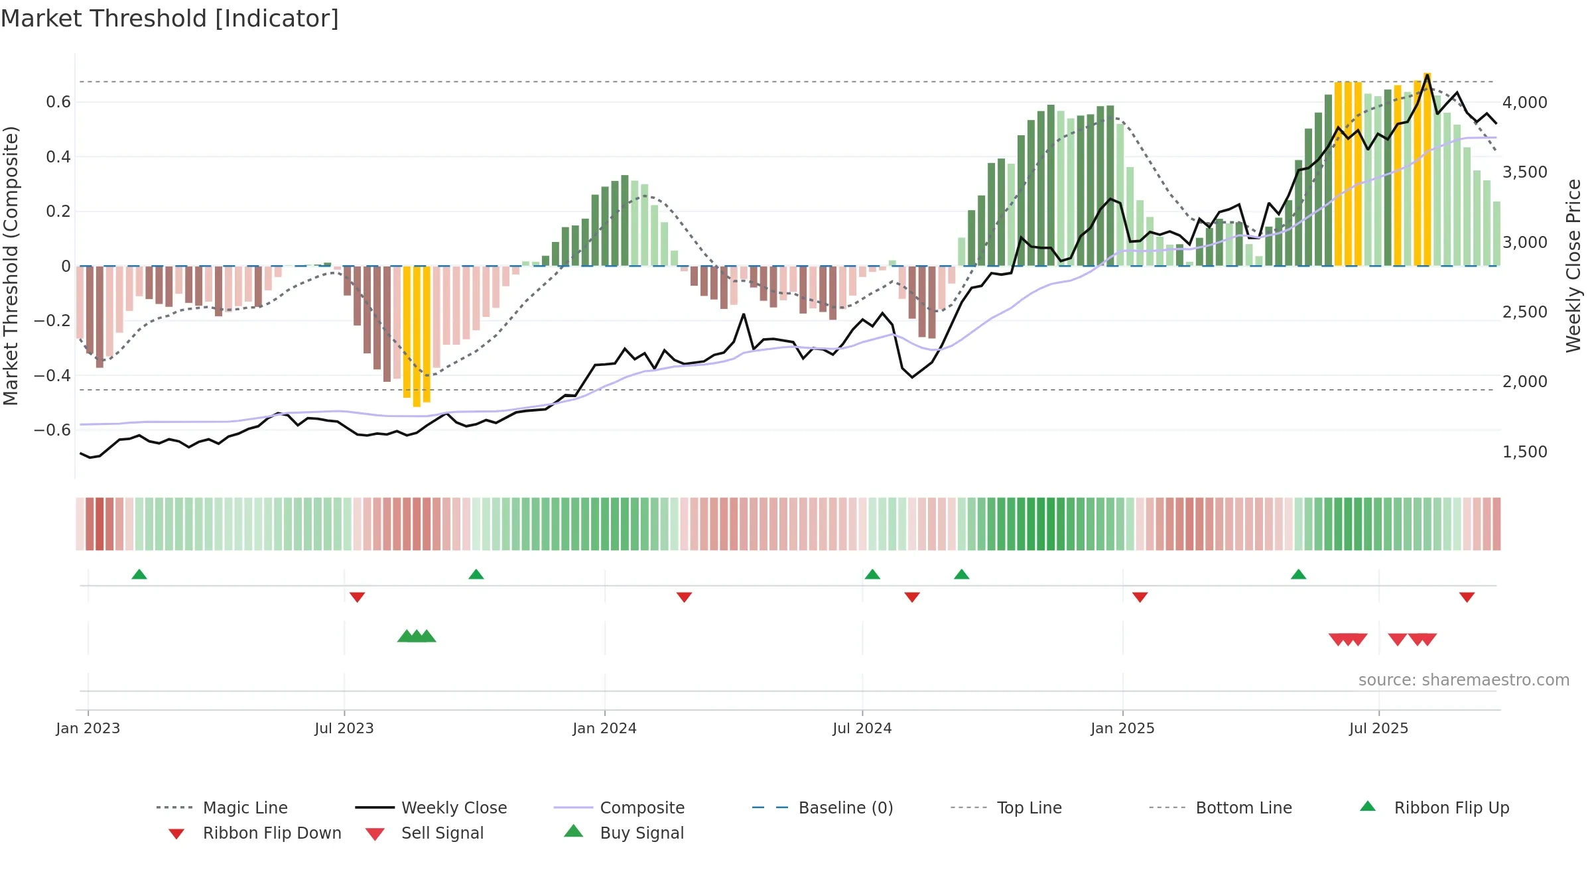This screenshot has height=895, width=1592.
Task: Toggle the Magic Line legend entry
Action: 222,807
